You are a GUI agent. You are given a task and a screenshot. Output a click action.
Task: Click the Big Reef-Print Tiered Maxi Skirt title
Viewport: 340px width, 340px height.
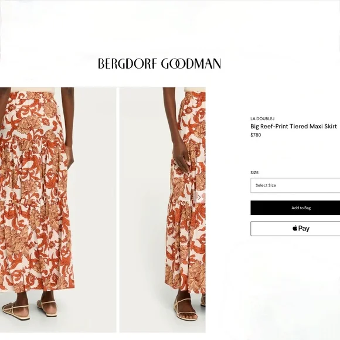point(294,127)
